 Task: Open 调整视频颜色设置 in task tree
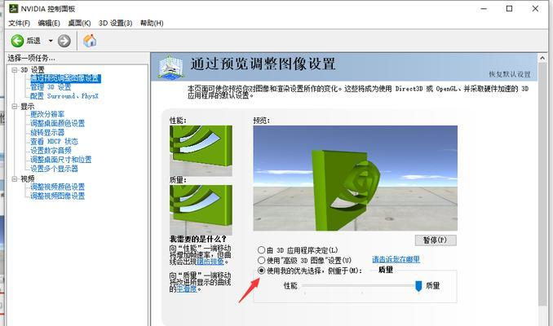(57, 187)
